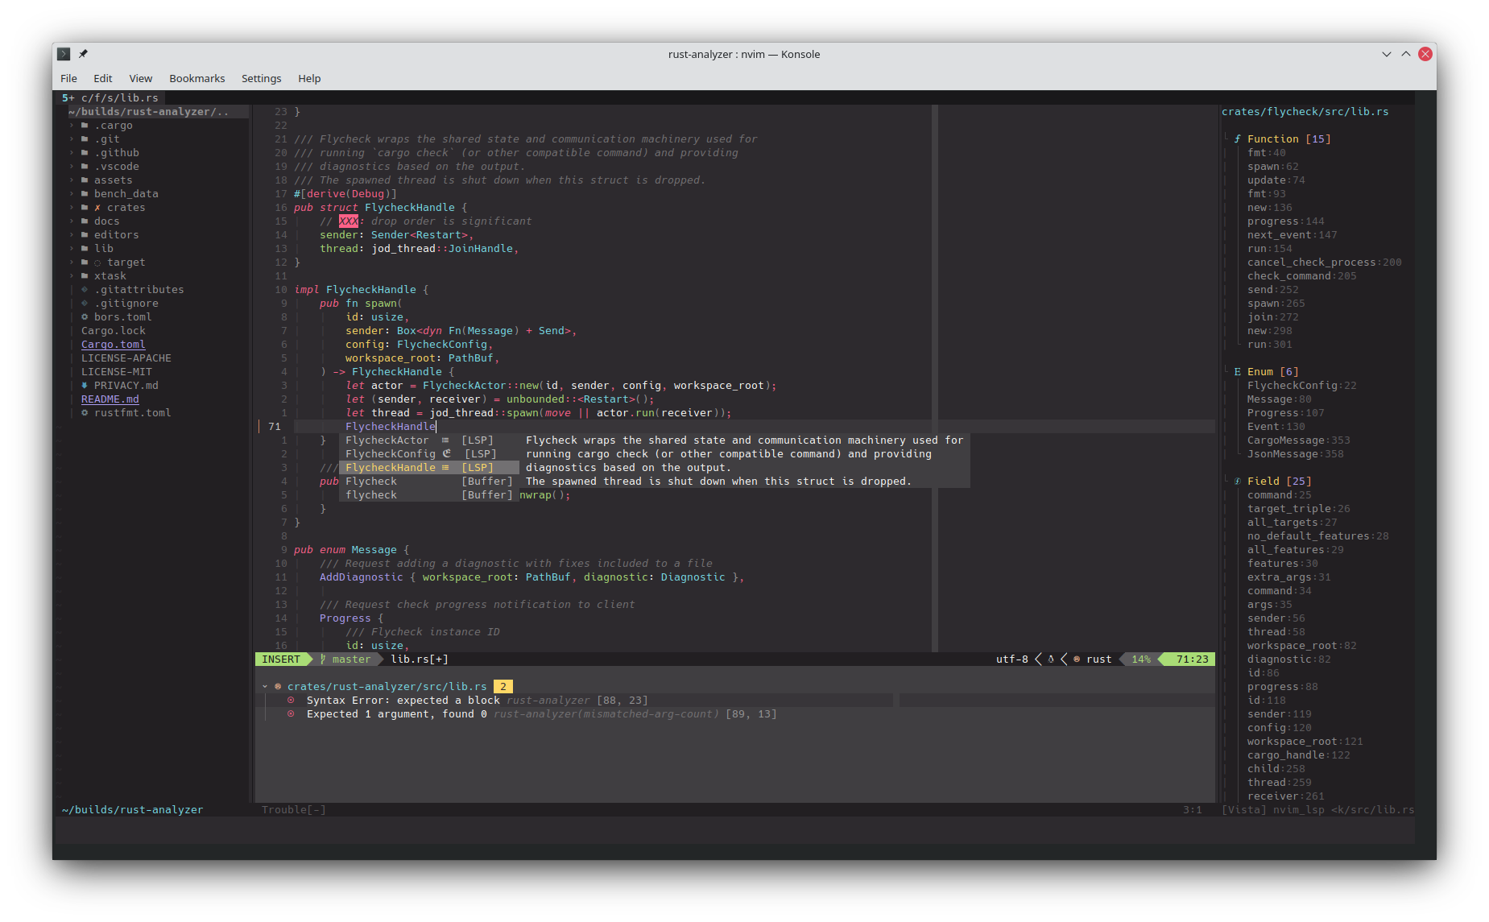Select lowercase flycheck Buffer completion item
Screen dimensions: 1489x922
pos(429,495)
